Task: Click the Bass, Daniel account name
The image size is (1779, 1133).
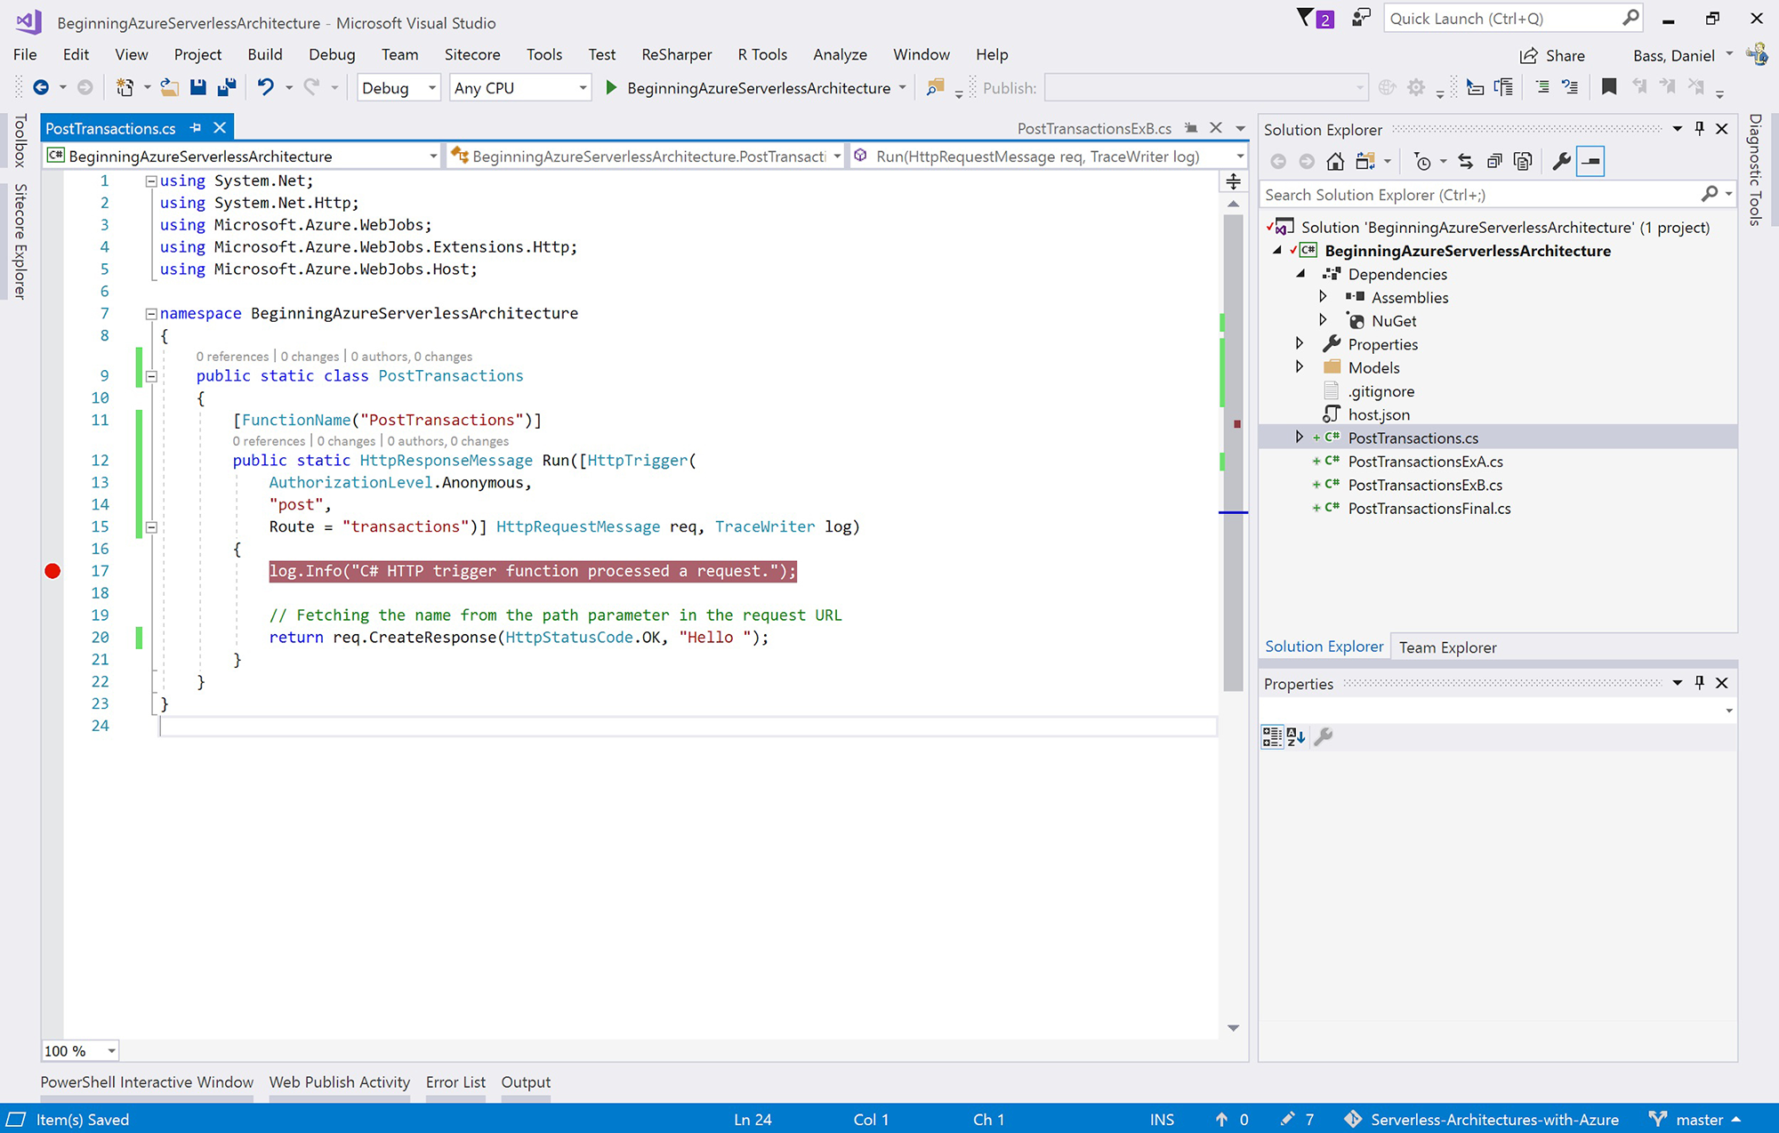Action: click(x=1673, y=55)
